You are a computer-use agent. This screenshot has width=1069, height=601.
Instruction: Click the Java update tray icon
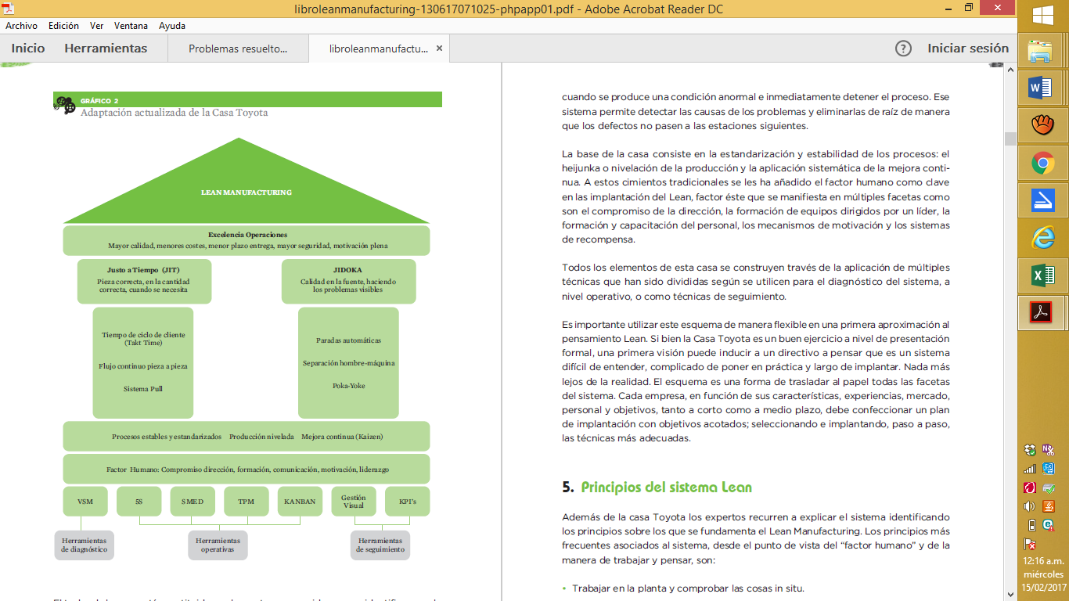pyautogui.click(x=1049, y=506)
